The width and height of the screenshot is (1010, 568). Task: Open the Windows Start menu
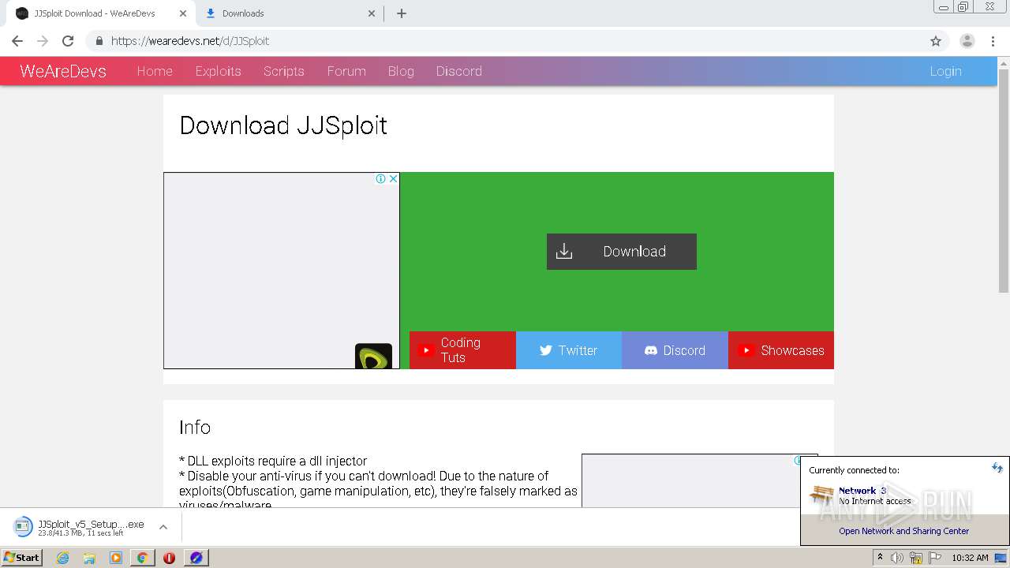(22, 557)
